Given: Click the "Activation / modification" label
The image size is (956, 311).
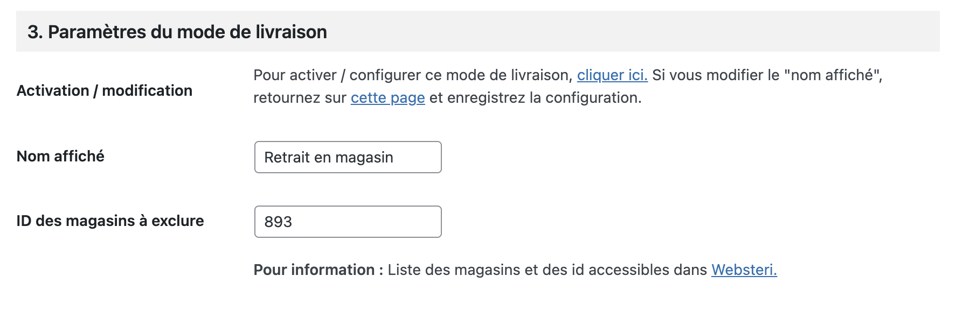Looking at the screenshot, I should point(104,91).
